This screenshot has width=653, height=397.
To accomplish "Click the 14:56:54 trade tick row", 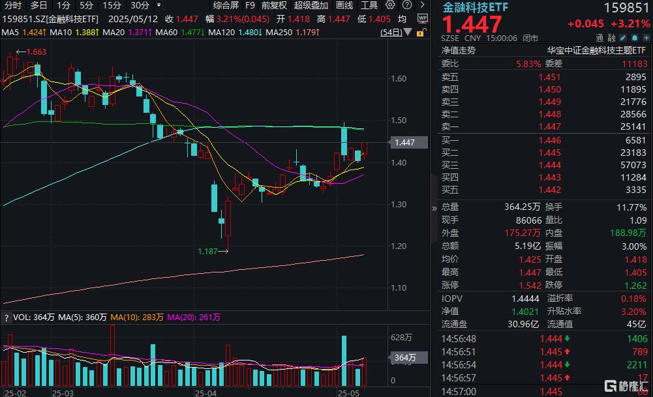I will [544, 364].
